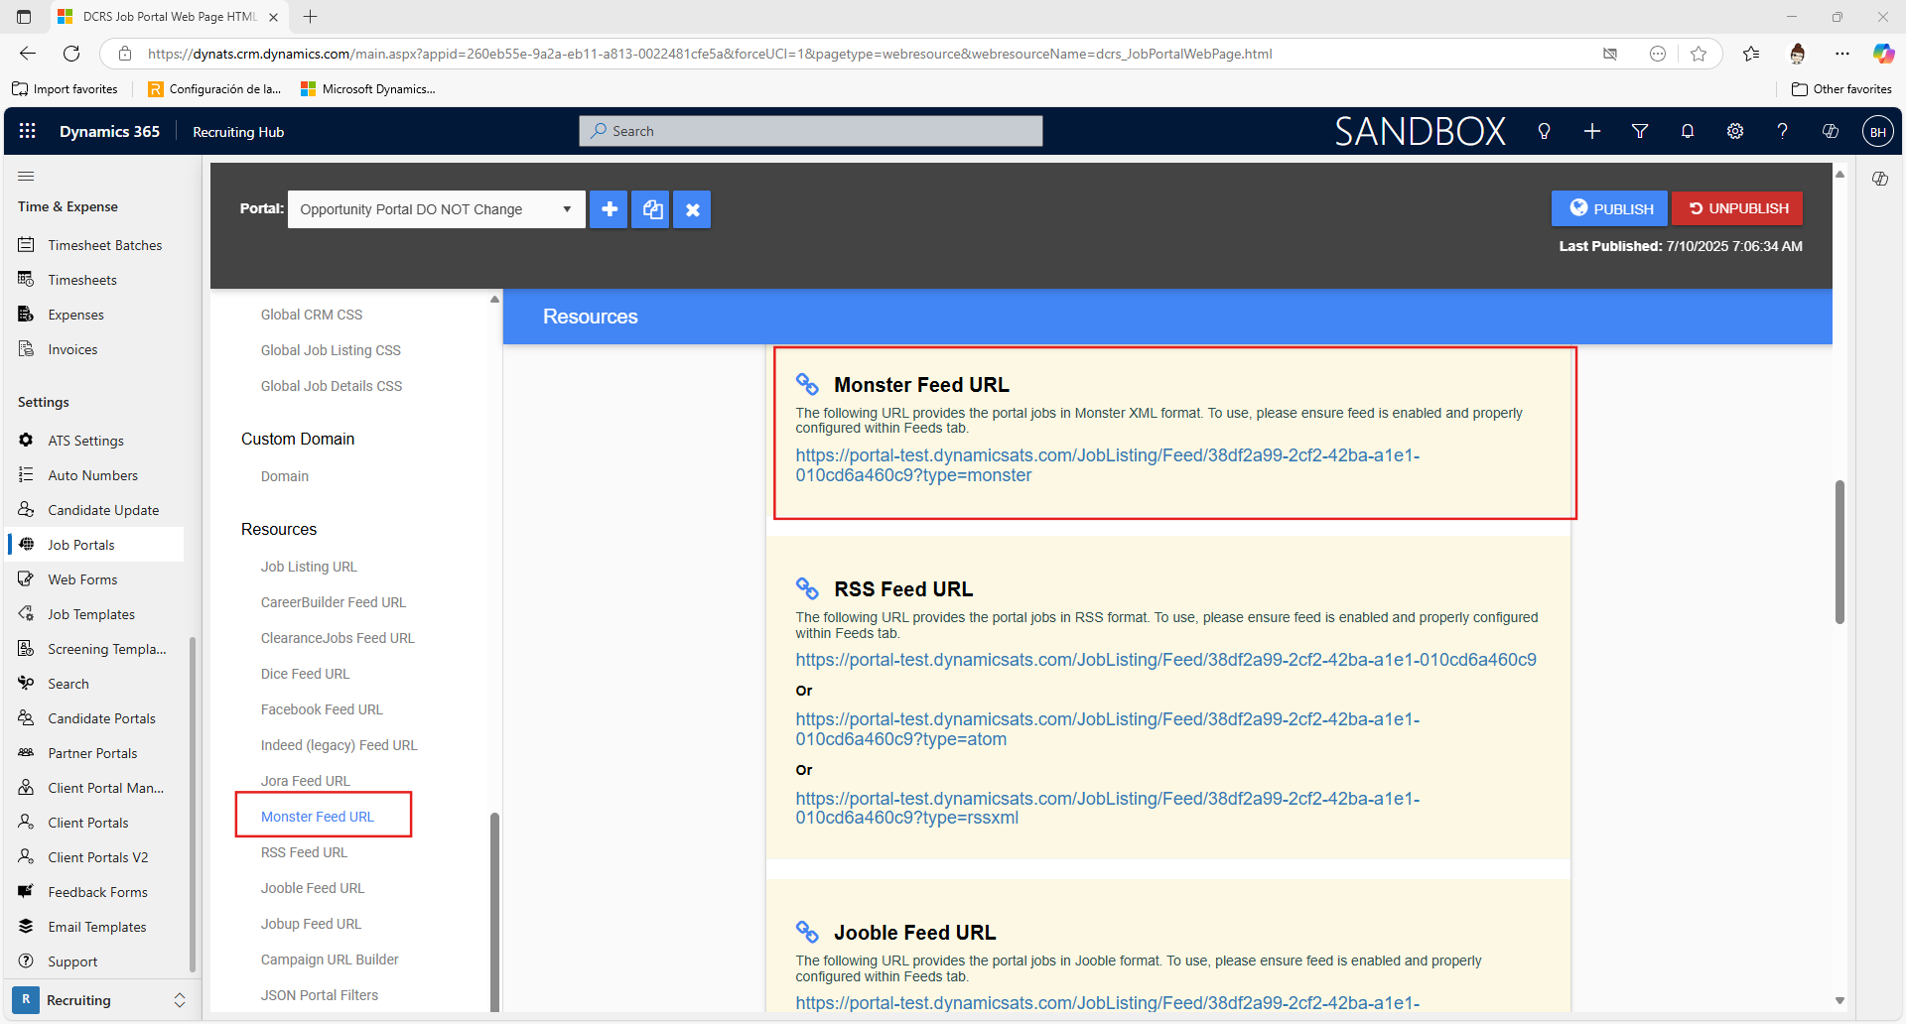Refresh the browser page
The height and width of the screenshot is (1024, 1906).
point(71,54)
